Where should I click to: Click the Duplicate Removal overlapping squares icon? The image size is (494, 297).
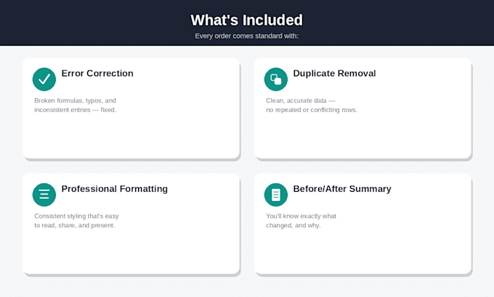click(276, 79)
